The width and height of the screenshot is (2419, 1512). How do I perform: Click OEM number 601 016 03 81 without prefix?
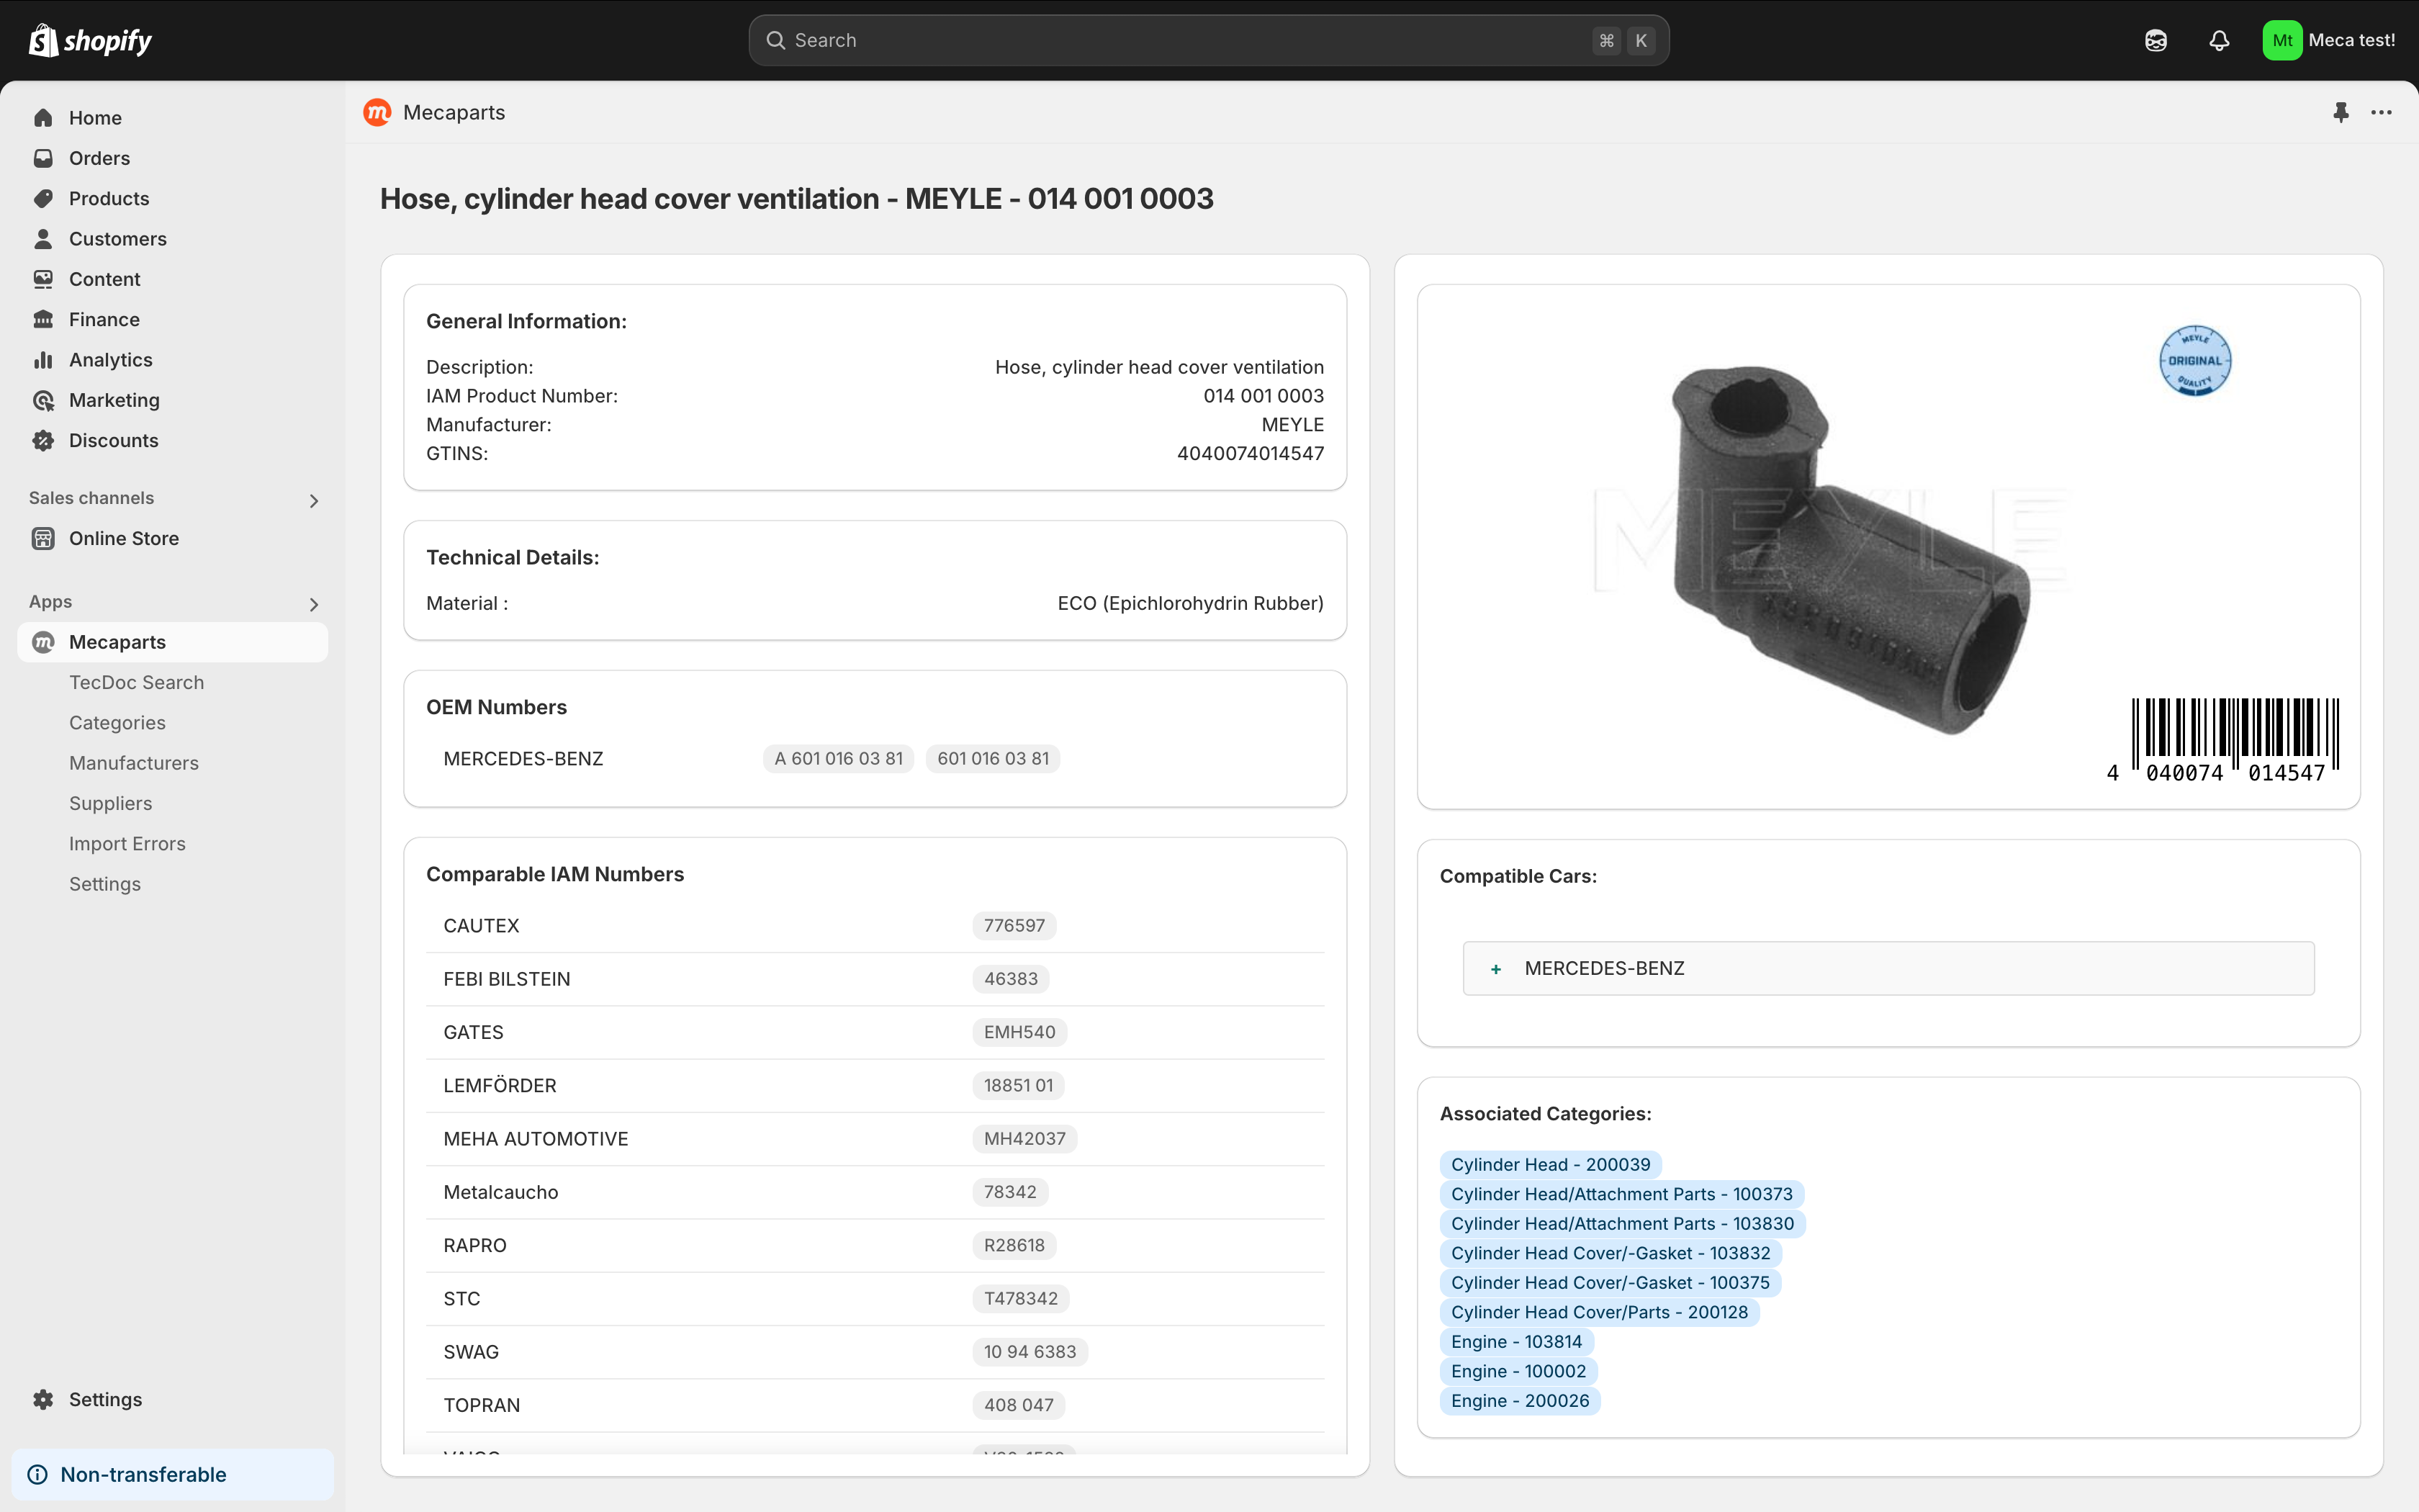pyautogui.click(x=993, y=759)
